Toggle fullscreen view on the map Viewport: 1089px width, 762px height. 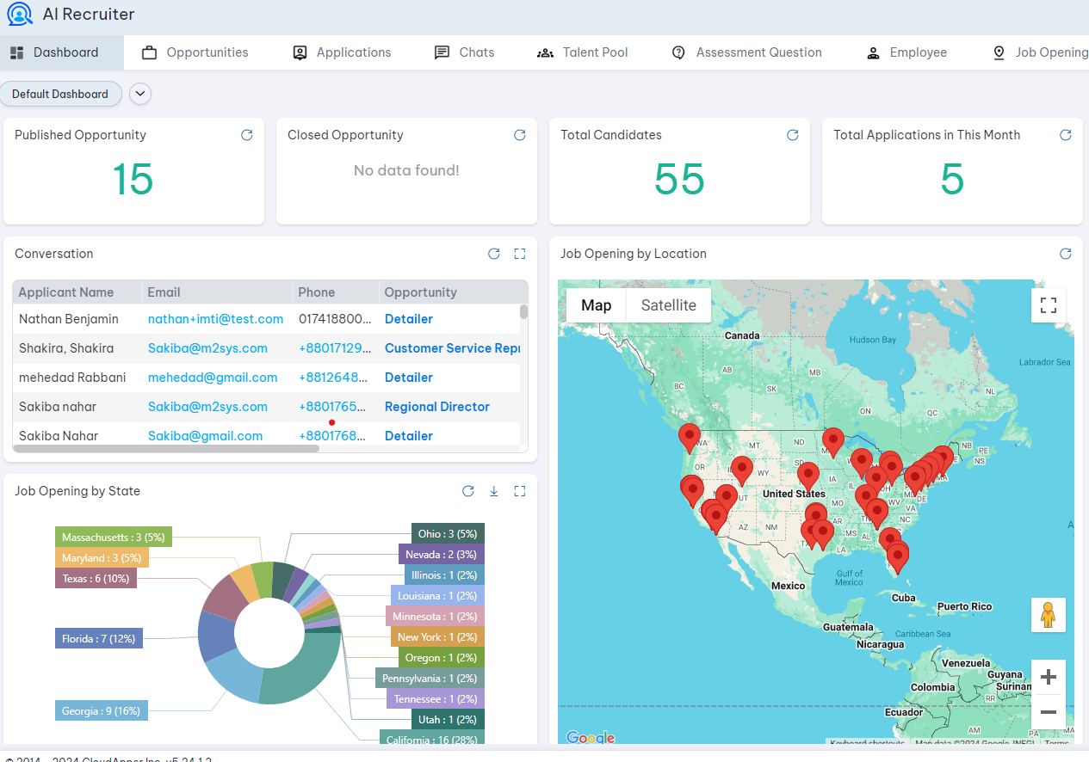pyautogui.click(x=1048, y=305)
